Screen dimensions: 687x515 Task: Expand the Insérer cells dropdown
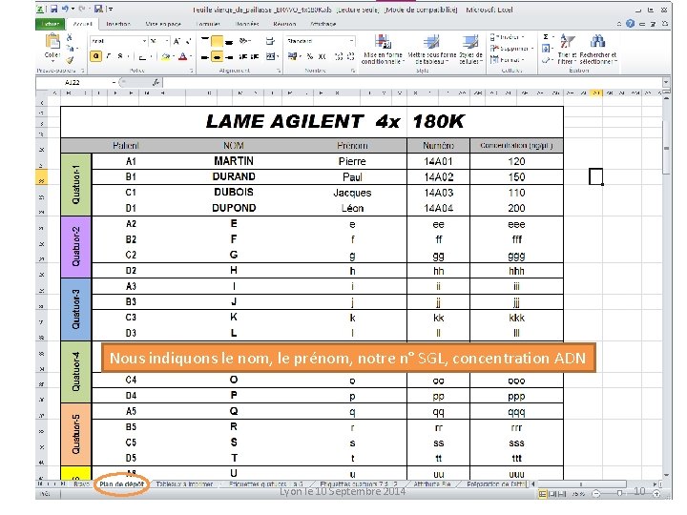pyautogui.click(x=523, y=37)
